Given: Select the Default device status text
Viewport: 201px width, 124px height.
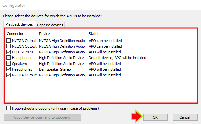Looking at the screenshot, I should [x=118, y=58].
